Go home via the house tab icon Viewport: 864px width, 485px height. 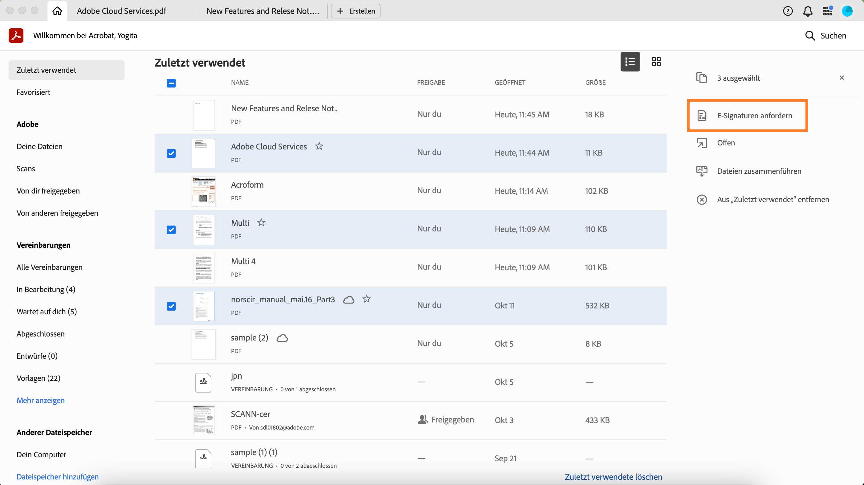[x=57, y=10]
